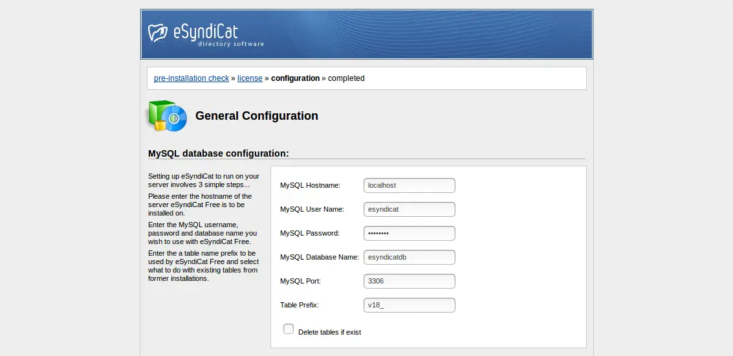
Task: Click the 'directory software' tagline in banner
Action: pyautogui.click(x=231, y=44)
